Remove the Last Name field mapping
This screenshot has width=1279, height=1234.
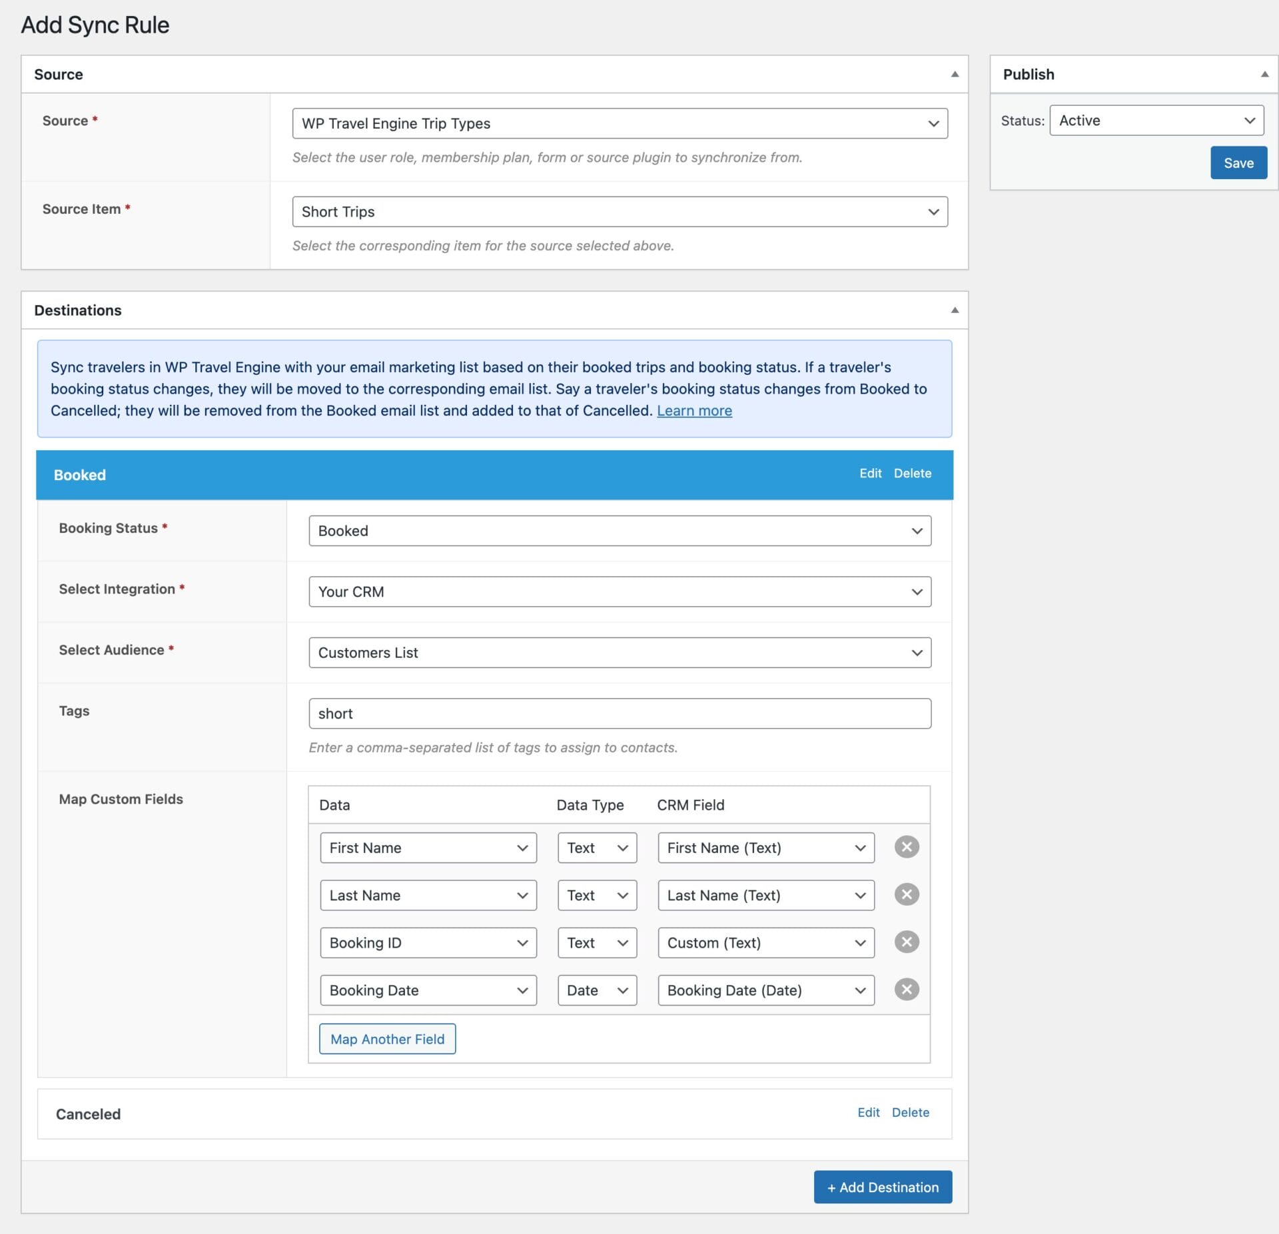(x=906, y=894)
